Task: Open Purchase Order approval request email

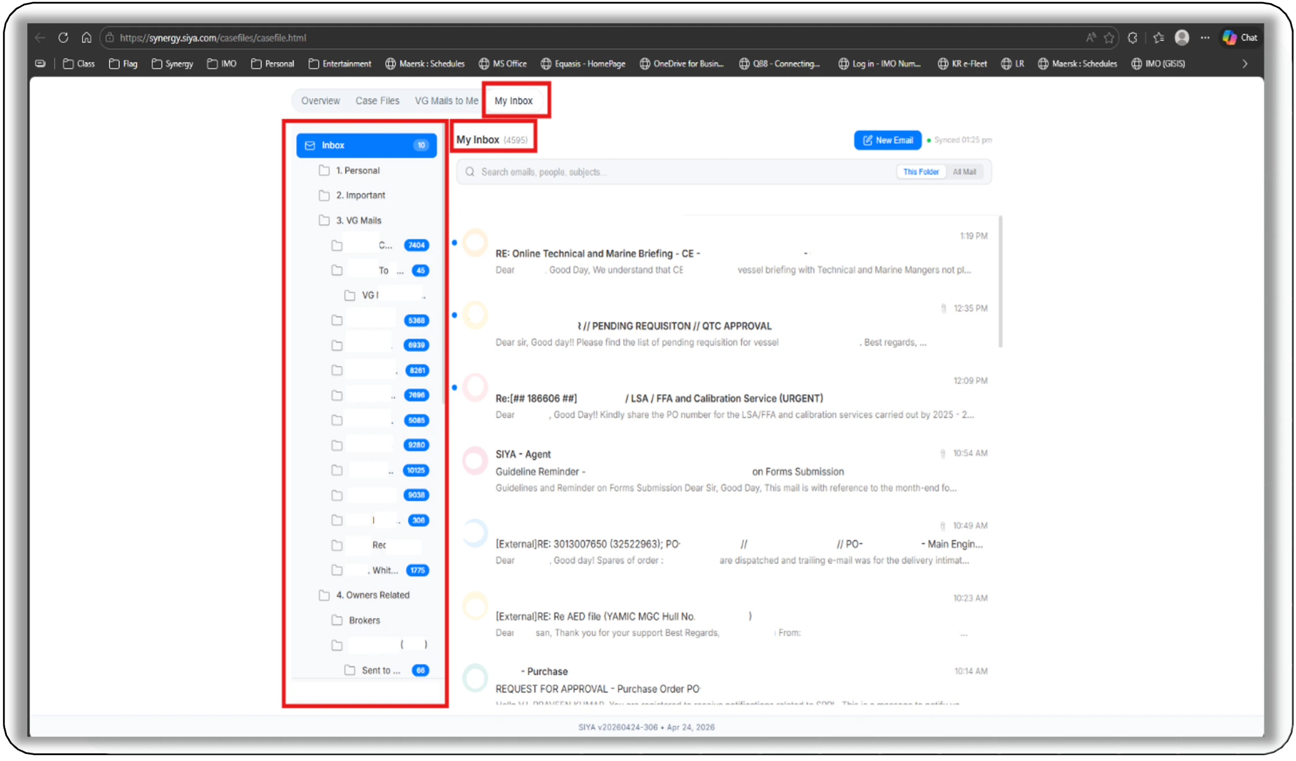Action: 726,686
